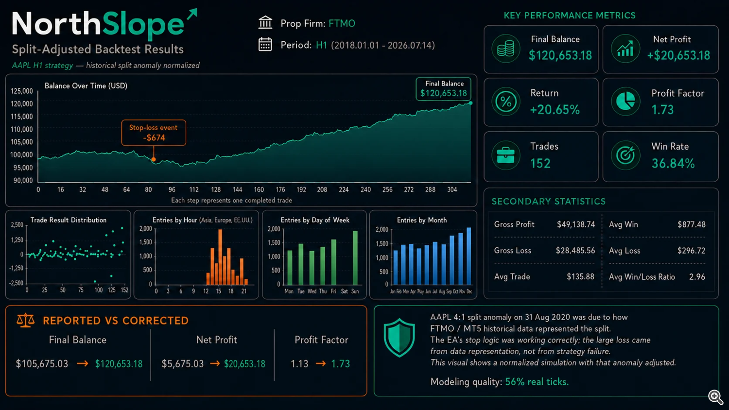Click the green shield icon
The height and width of the screenshot is (410, 729).
tap(399, 338)
